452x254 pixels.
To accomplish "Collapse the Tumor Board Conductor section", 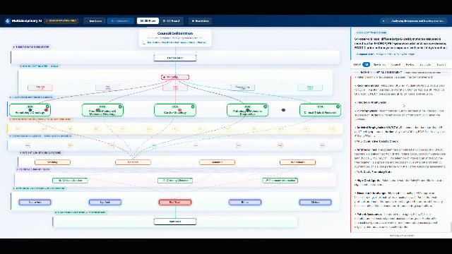I will pyautogui.click(x=31, y=47).
